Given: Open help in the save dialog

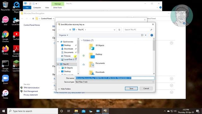Looking at the screenshot, I should click(151, 35).
